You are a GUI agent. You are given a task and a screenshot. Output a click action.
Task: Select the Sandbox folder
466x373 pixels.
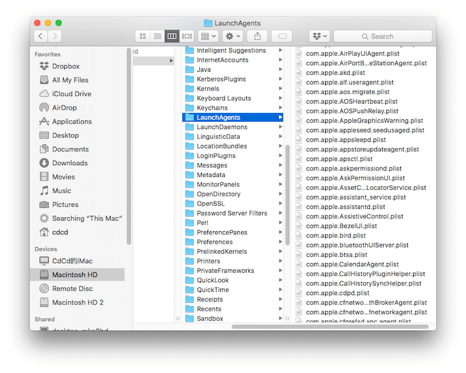pyautogui.click(x=232, y=318)
